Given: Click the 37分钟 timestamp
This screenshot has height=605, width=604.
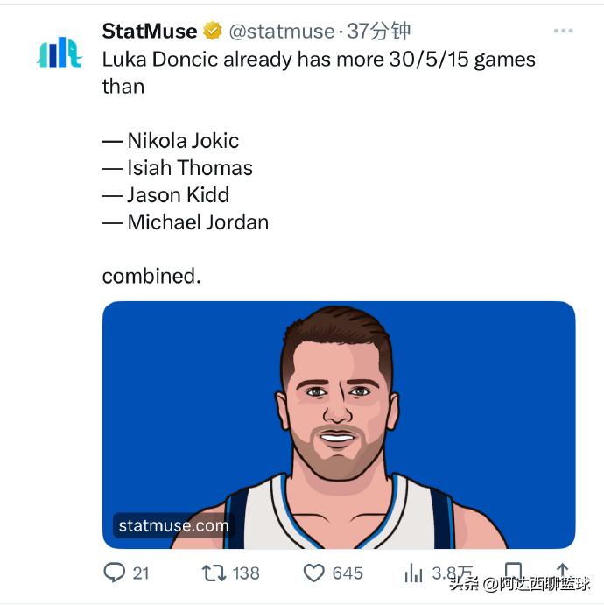Looking at the screenshot, I should [x=378, y=31].
